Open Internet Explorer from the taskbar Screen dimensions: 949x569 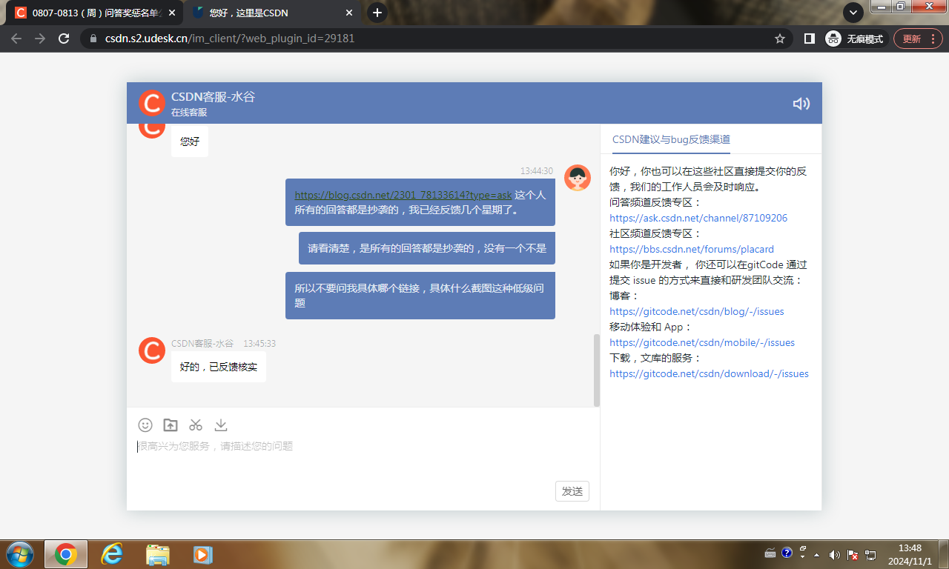[112, 554]
